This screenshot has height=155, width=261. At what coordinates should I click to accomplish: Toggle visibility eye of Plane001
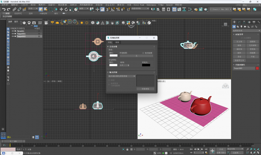[x=13, y=31]
